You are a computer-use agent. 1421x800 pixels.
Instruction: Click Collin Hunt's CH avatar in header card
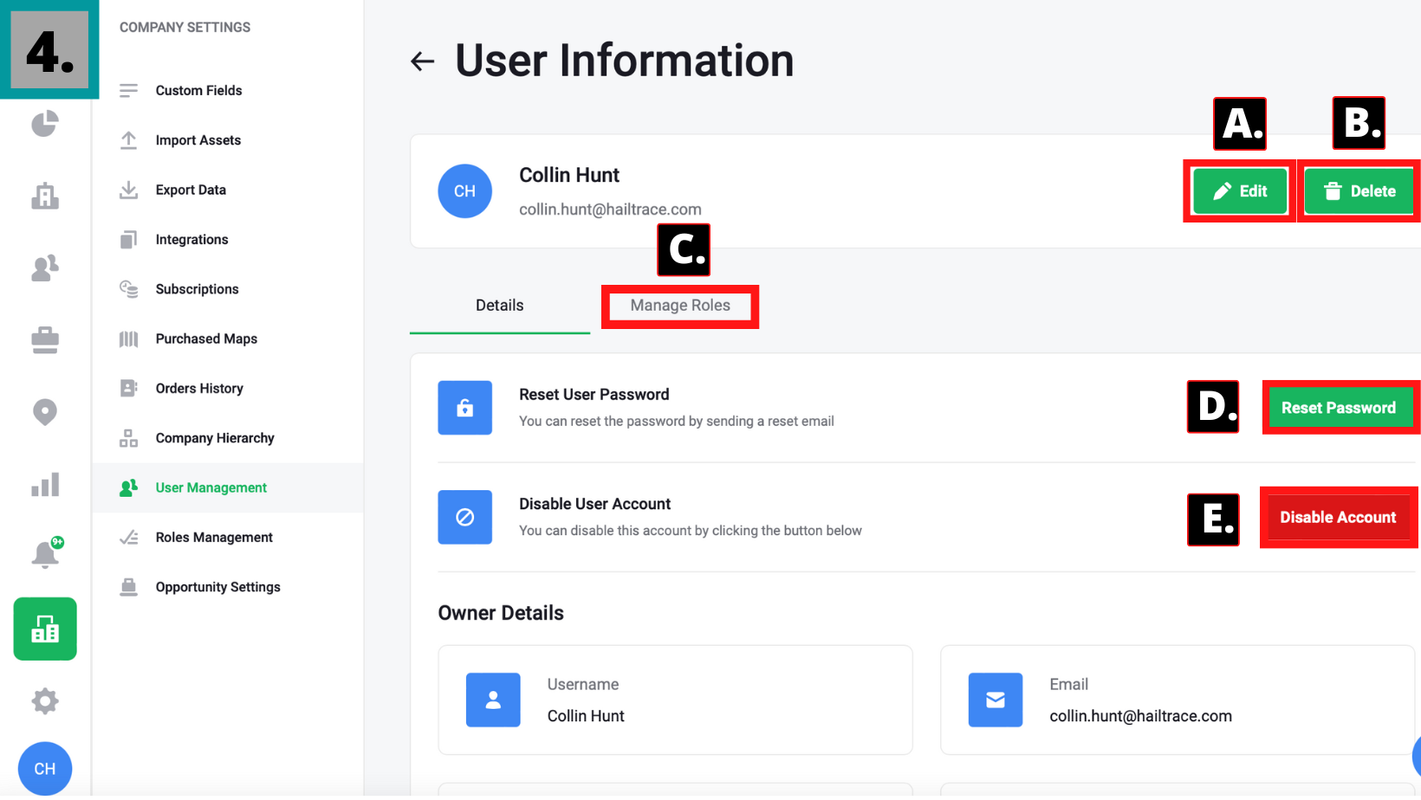(x=464, y=191)
